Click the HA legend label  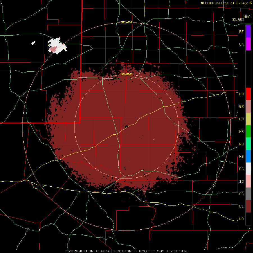coord(241,94)
